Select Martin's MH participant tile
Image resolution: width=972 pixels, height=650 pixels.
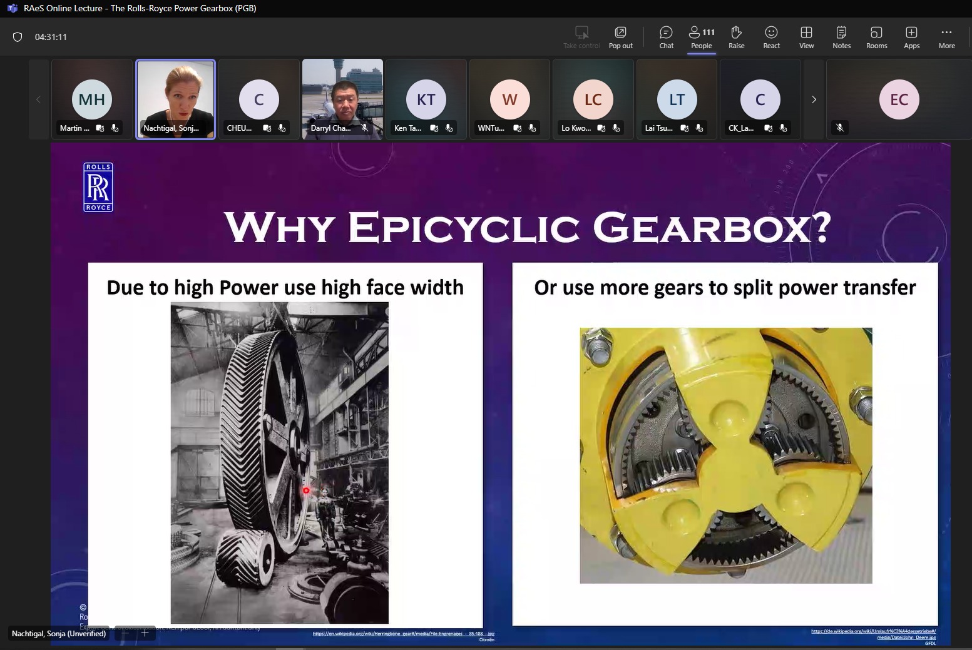(92, 99)
